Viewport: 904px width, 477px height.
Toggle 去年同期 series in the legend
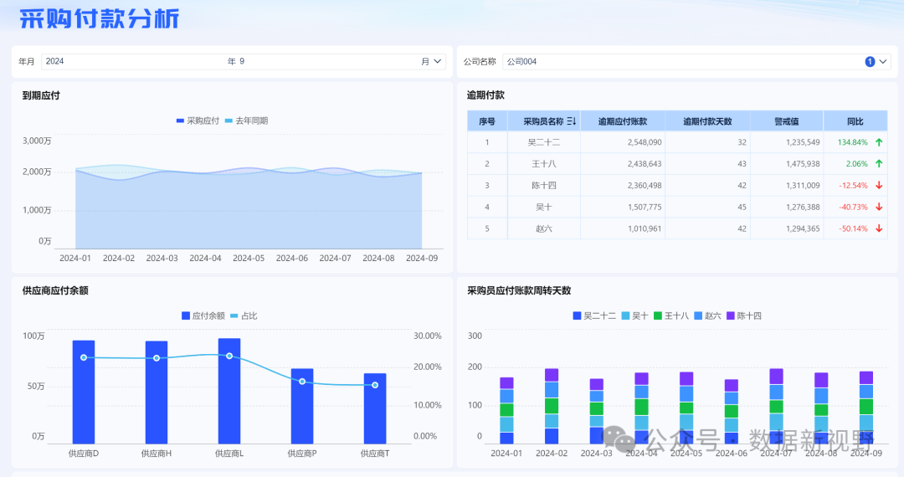point(246,121)
